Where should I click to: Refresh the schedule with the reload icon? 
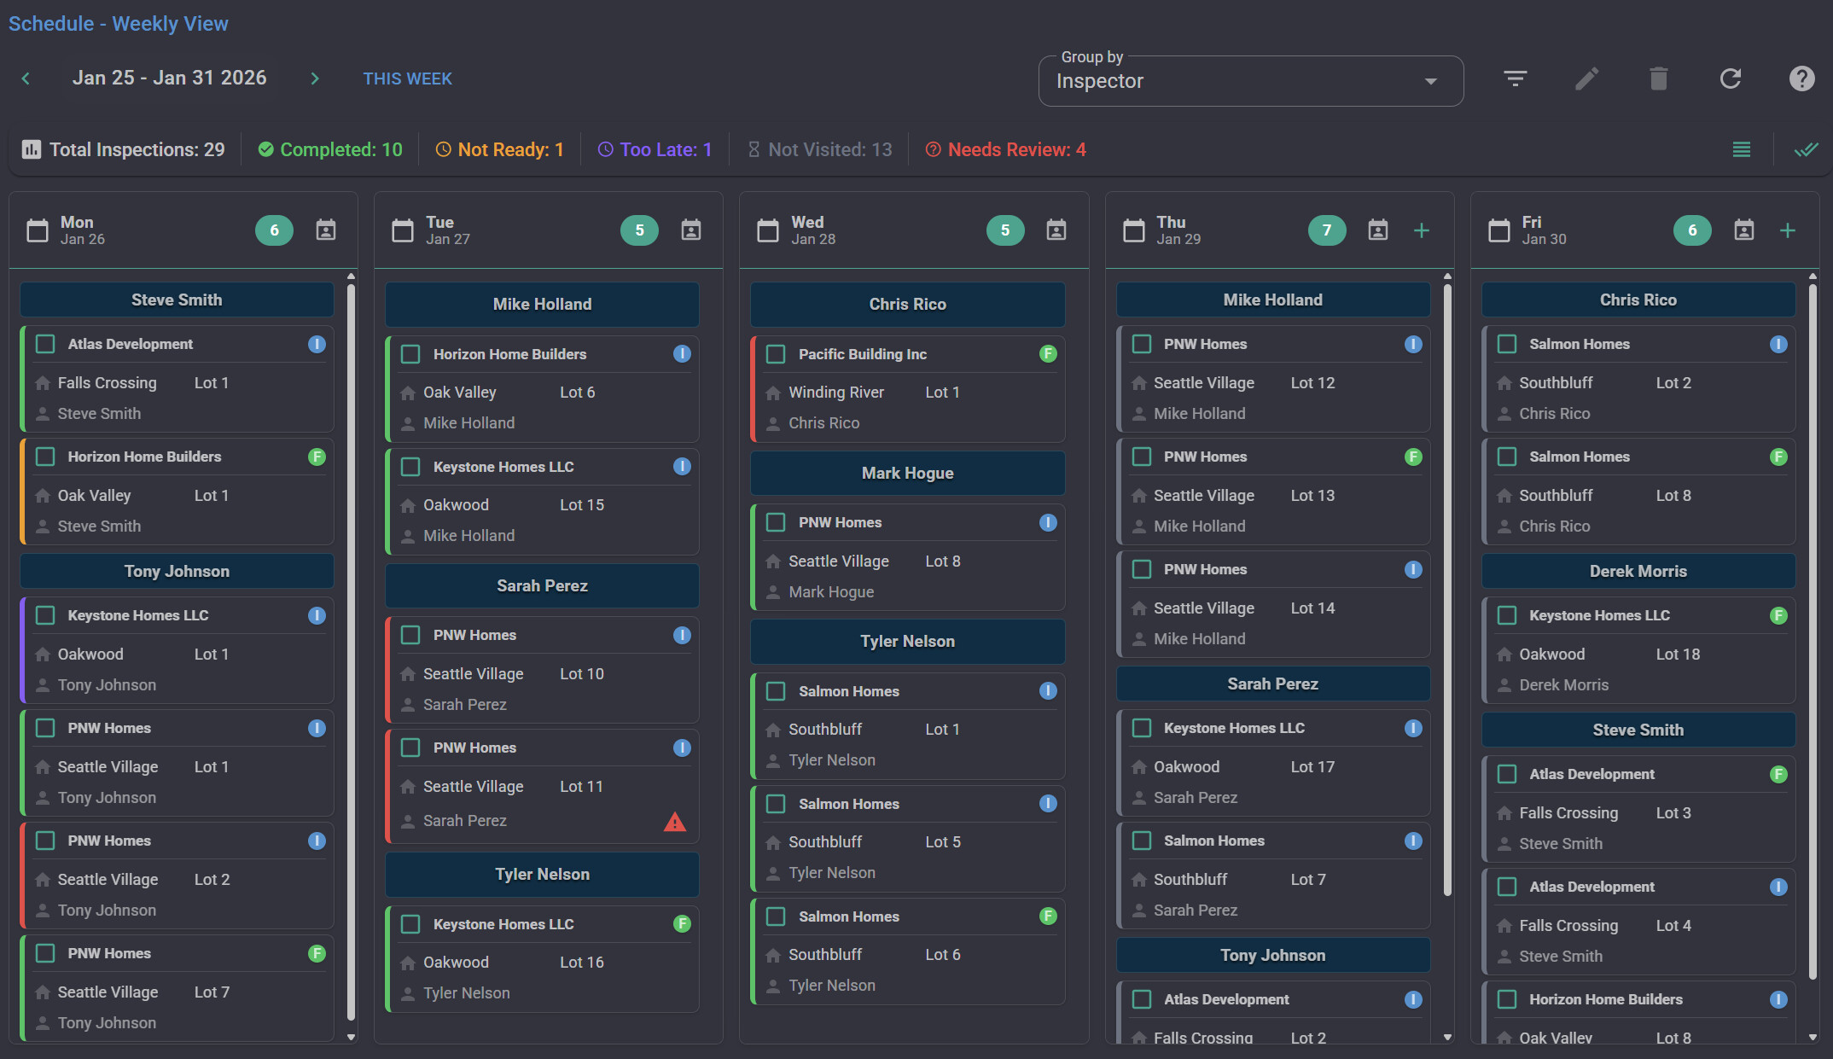tap(1730, 79)
